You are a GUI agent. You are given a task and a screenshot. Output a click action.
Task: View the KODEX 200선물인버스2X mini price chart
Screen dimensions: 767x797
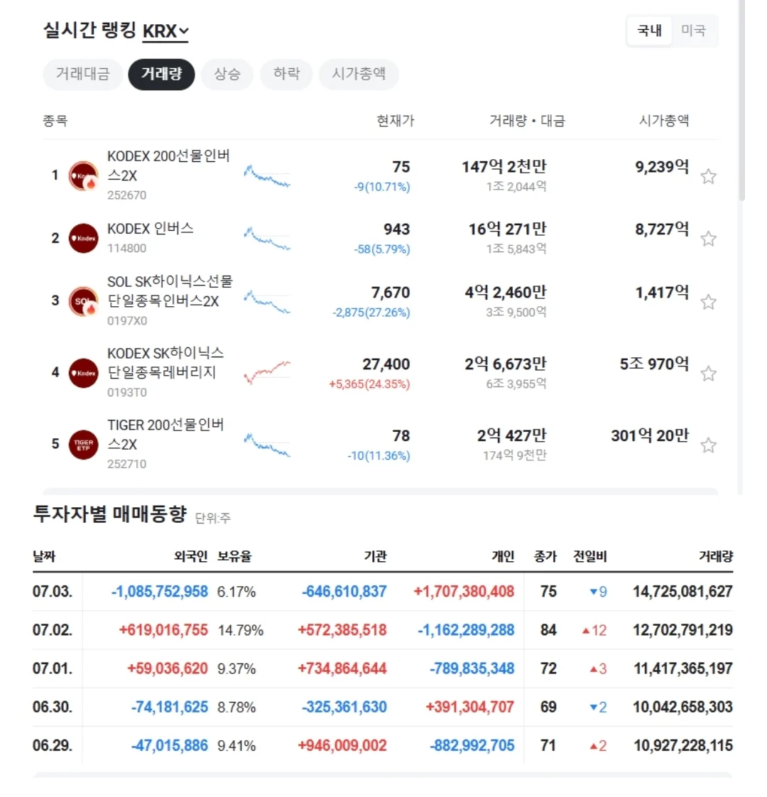coord(267,176)
